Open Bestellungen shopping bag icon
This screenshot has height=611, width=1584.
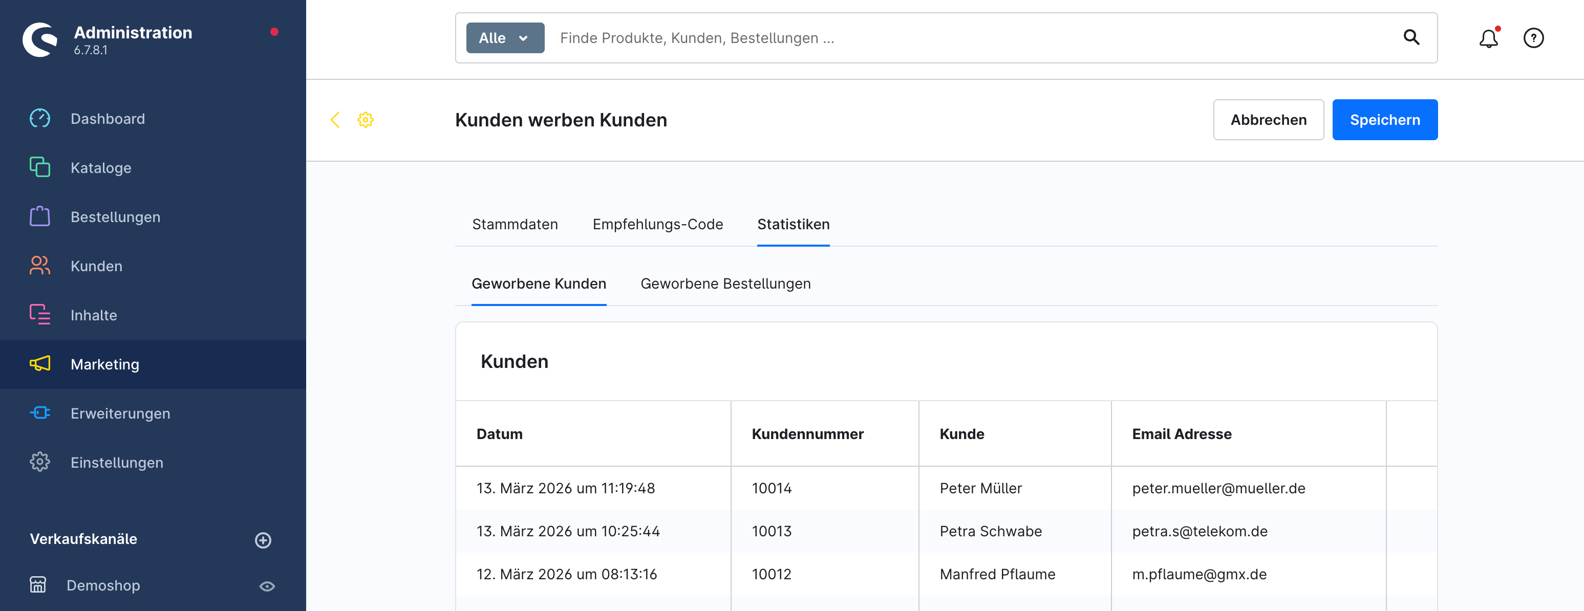(40, 216)
